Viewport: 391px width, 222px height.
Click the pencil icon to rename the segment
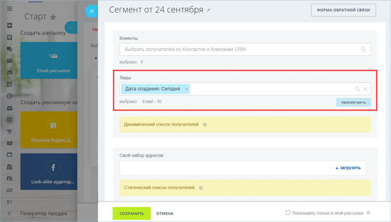pos(208,10)
